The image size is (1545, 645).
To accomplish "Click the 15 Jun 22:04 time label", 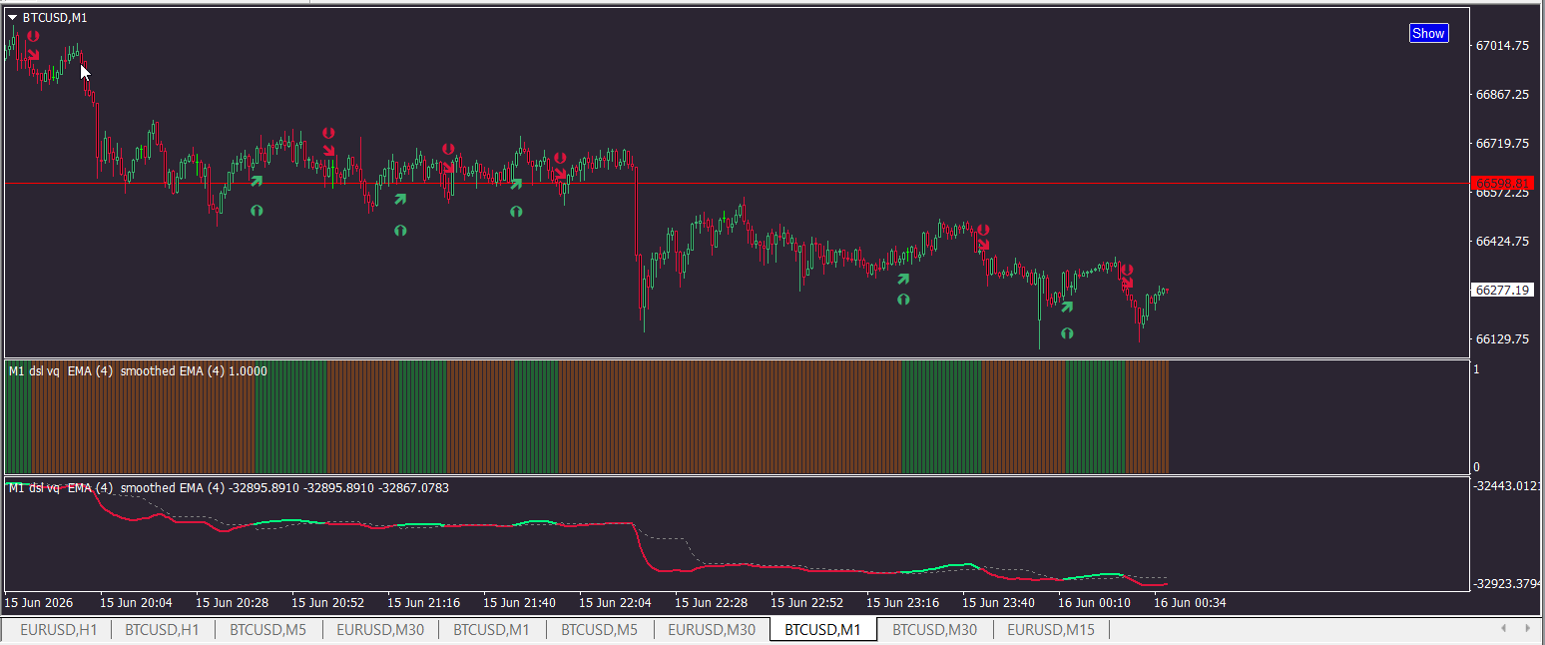I will tap(616, 603).
